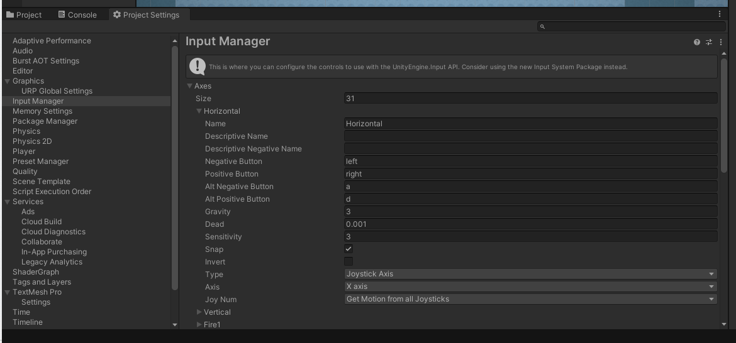Screen dimensions: 736x343
Task: Open the Type dropdown set to Joystick Axis
Action: 530,274
